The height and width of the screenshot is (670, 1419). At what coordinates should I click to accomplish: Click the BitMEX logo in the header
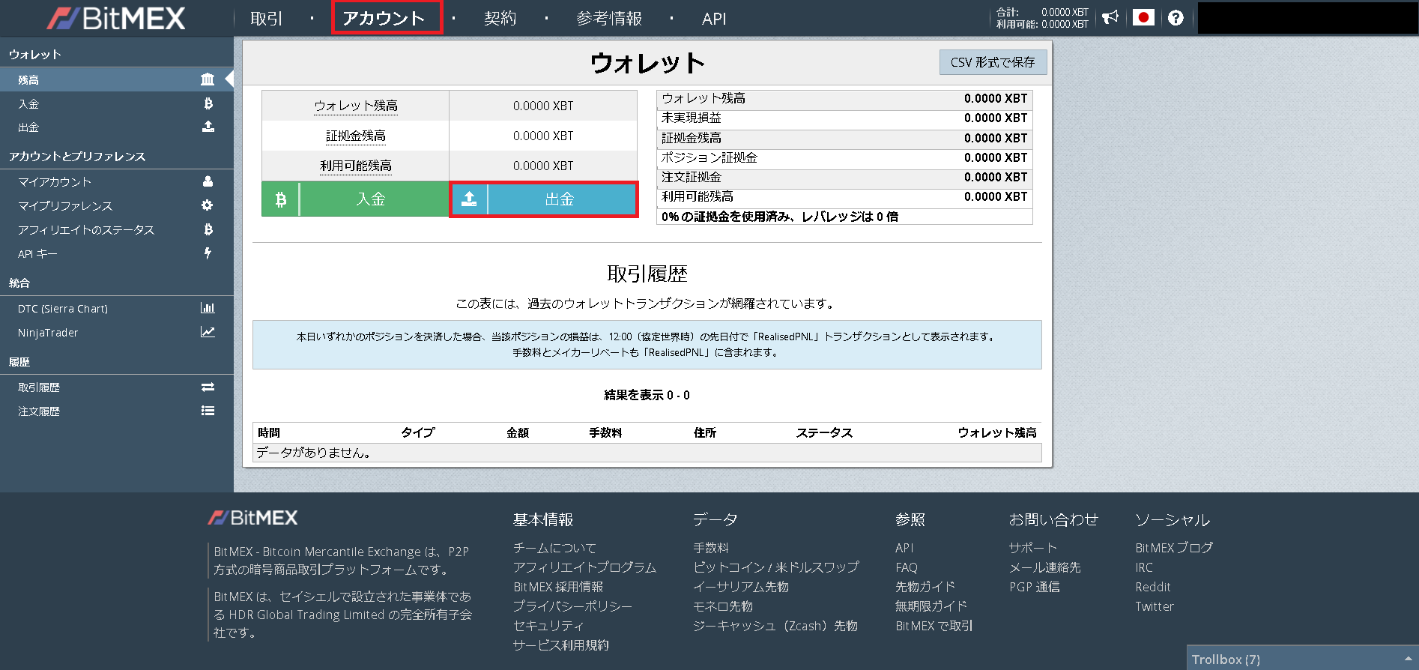pyautogui.click(x=115, y=18)
